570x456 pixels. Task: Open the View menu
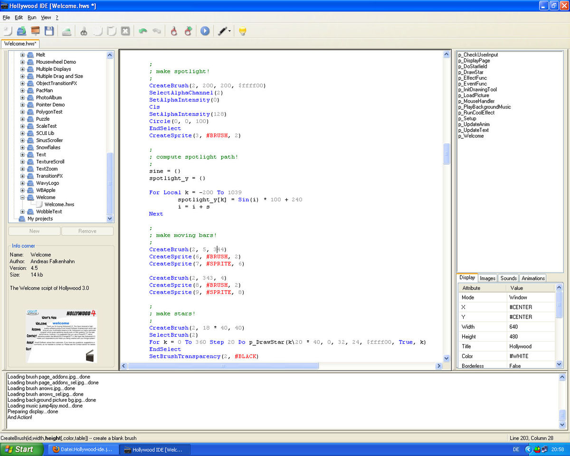tap(46, 18)
